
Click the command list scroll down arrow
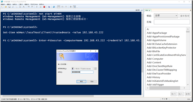(x=188, y=84)
